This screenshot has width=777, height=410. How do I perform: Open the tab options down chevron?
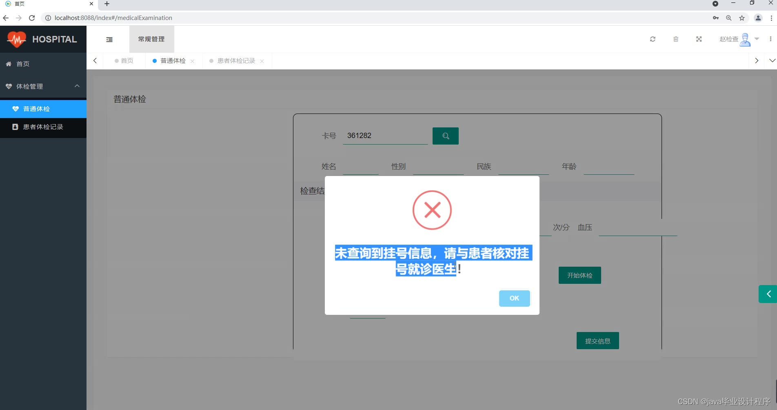pos(772,61)
